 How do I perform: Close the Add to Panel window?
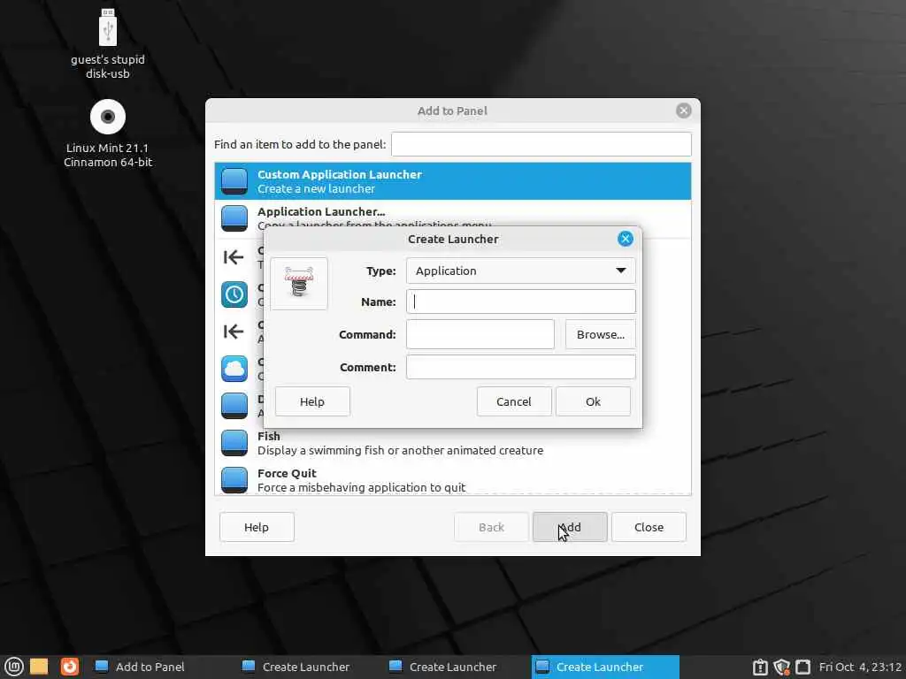pos(684,111)
